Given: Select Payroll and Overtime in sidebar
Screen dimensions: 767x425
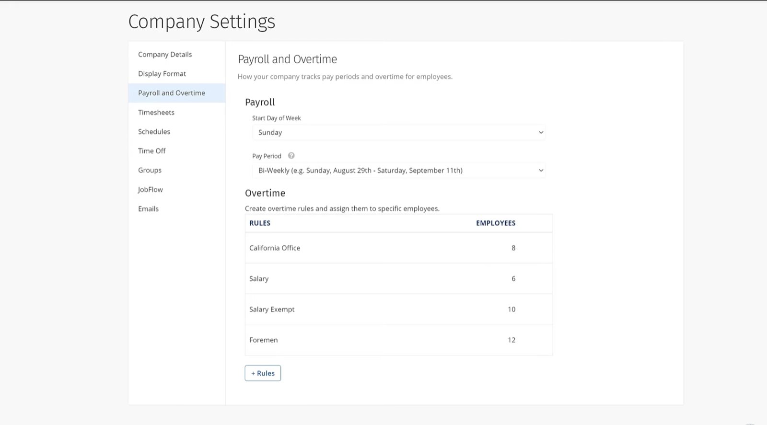Looking at the screenshot, I should (x=176, y=93).
